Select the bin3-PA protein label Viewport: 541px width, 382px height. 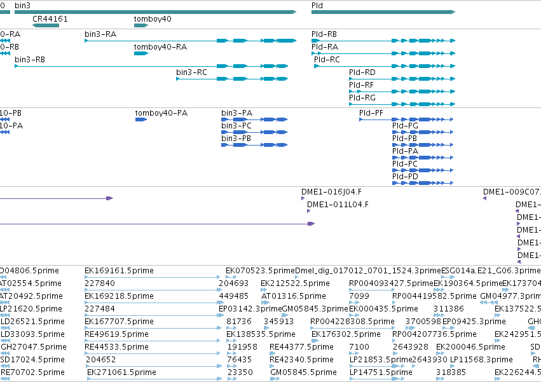(236, 113)
